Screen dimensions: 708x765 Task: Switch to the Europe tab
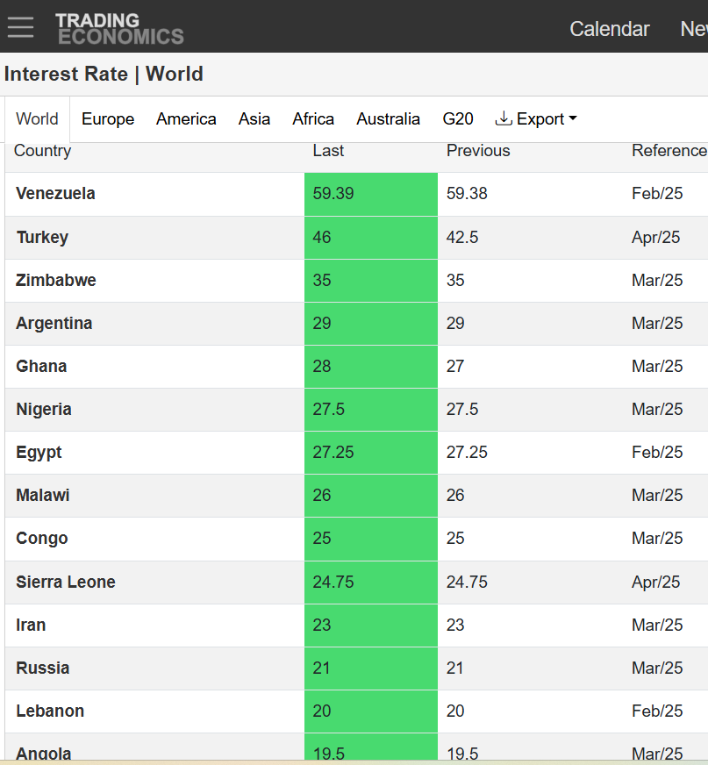pos(108,119)
